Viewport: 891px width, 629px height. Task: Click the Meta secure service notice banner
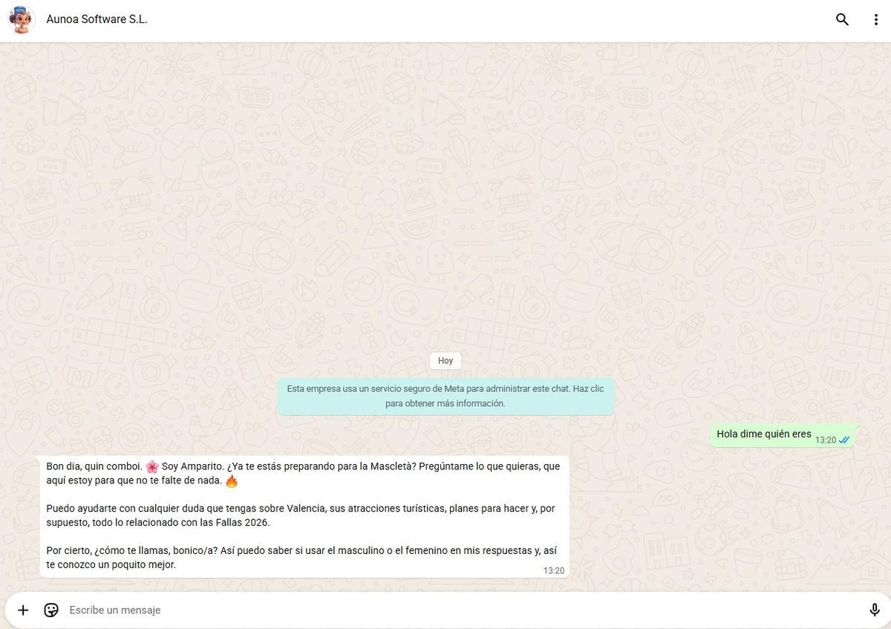click(446, 396)
